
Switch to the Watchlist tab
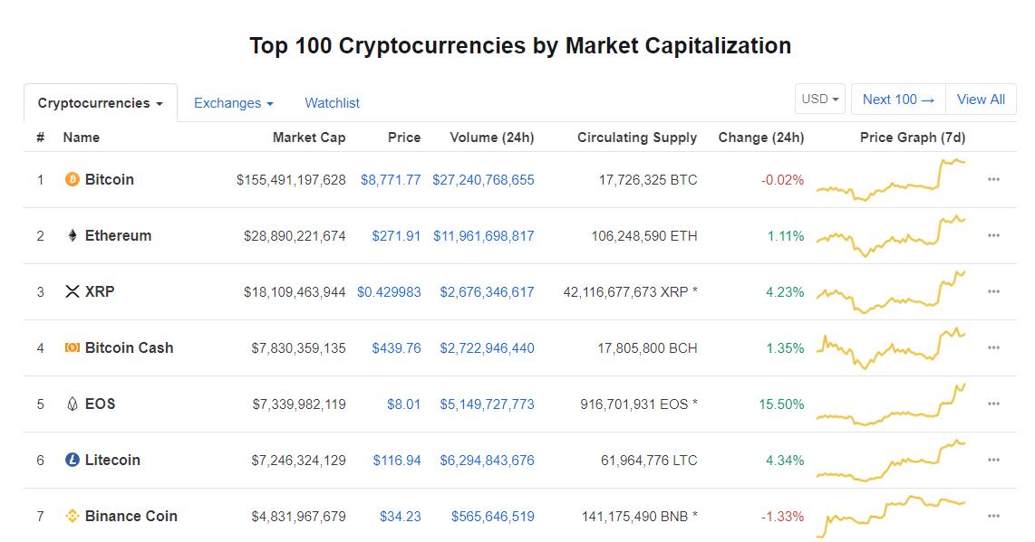332,103
